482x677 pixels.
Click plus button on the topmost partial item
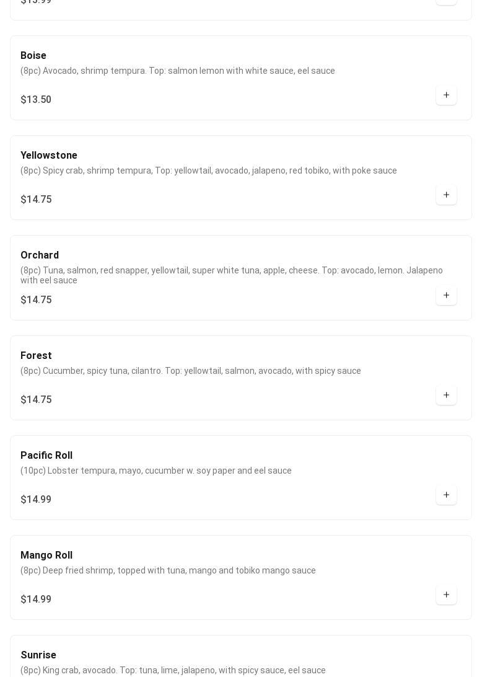446,2
